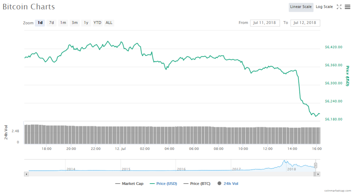The width and height of the screenshot is (356, 195).
Task: Set zoom to 1m
Action: click(x=63, y=23)
